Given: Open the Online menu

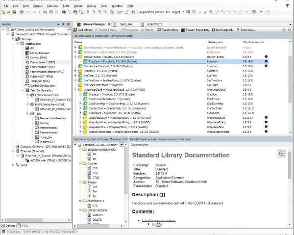Looking at the screenshot, I should [78, 6].
